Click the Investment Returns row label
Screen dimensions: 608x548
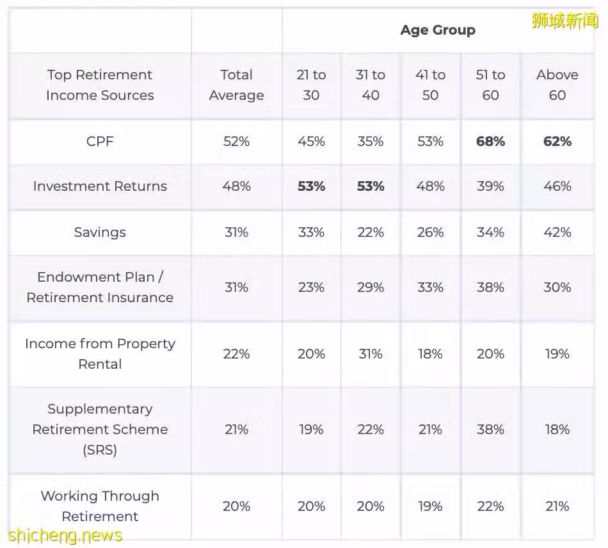pyautogui.click(x=100, y=186)
